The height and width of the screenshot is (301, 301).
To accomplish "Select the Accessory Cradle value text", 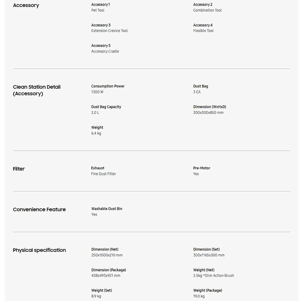I will (x=105, y=51).
